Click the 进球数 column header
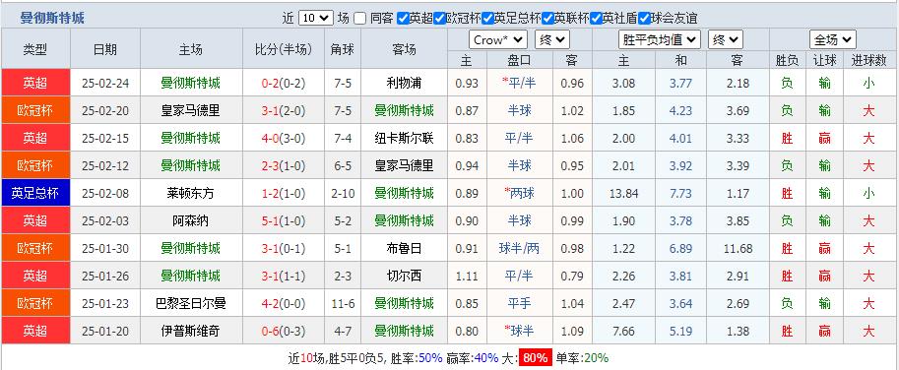 tap(868, 61)
